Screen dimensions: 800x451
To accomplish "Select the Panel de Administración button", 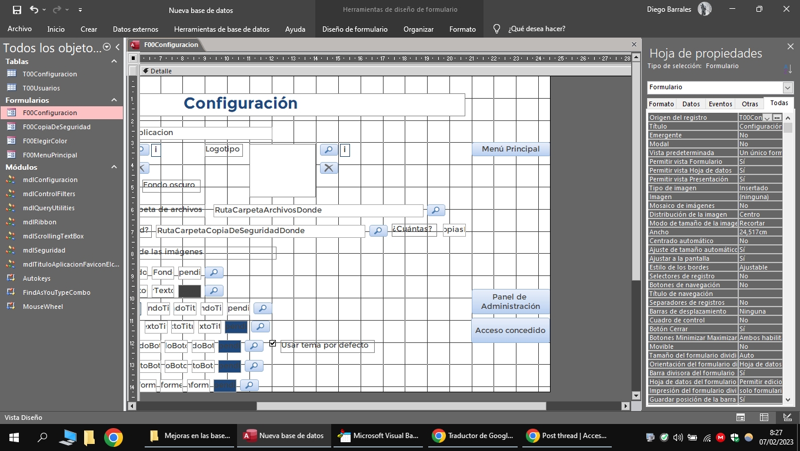I will pos(511,301).
